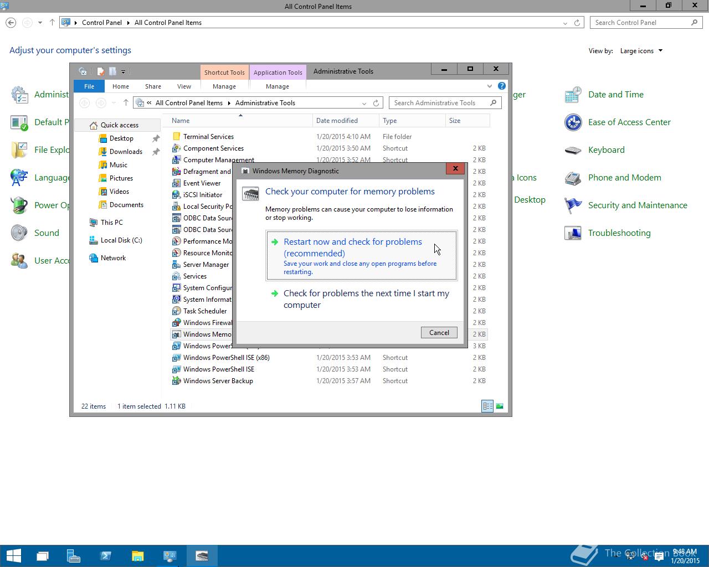This screenshot has width=709, height=567.
Task: Select Downloads in navigation pane
Action: click(x=126, y=152)
